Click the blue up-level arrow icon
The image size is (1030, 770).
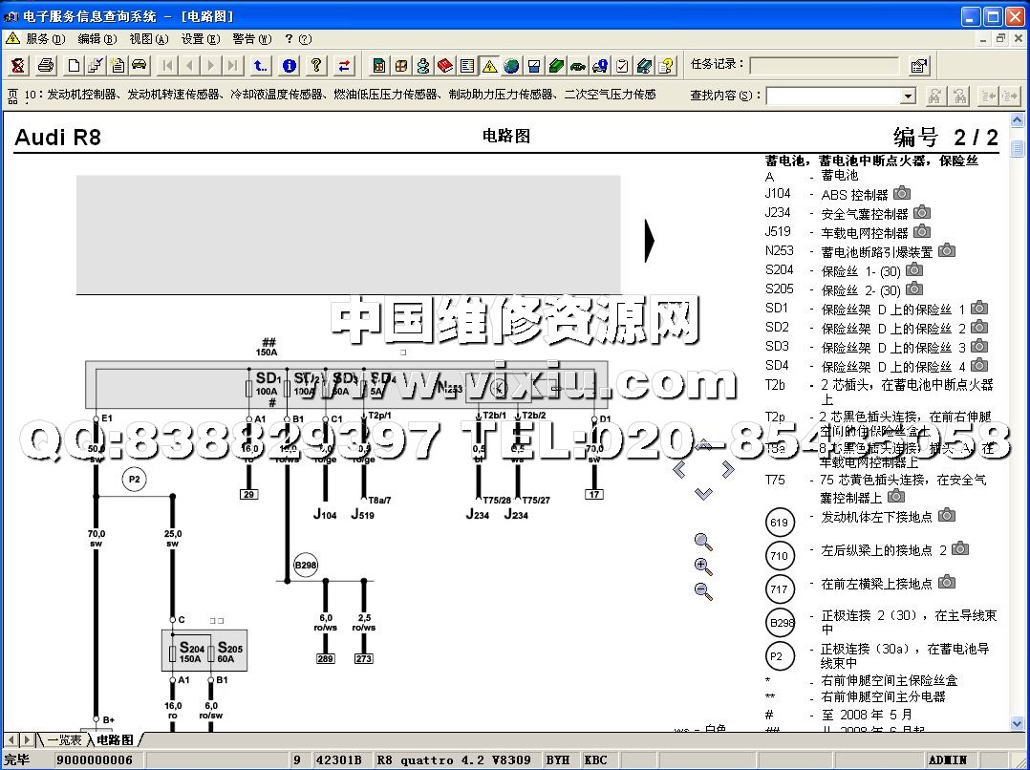pos(261,65)
